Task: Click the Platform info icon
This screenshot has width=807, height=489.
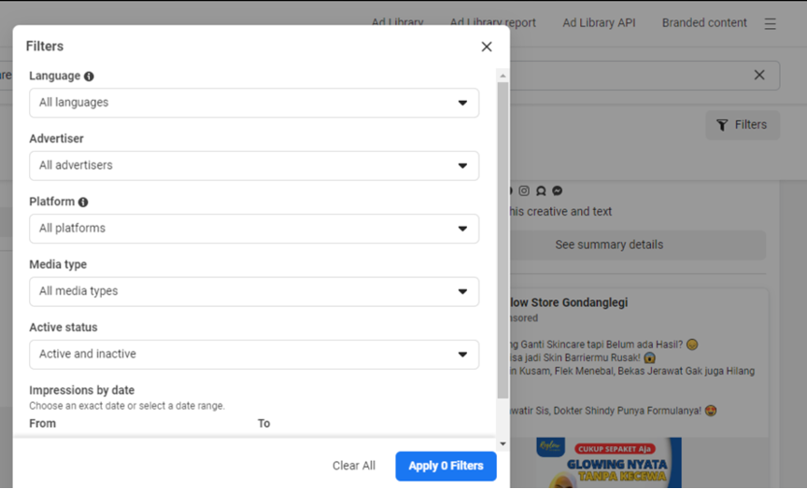Action: (x=83, y=202)
